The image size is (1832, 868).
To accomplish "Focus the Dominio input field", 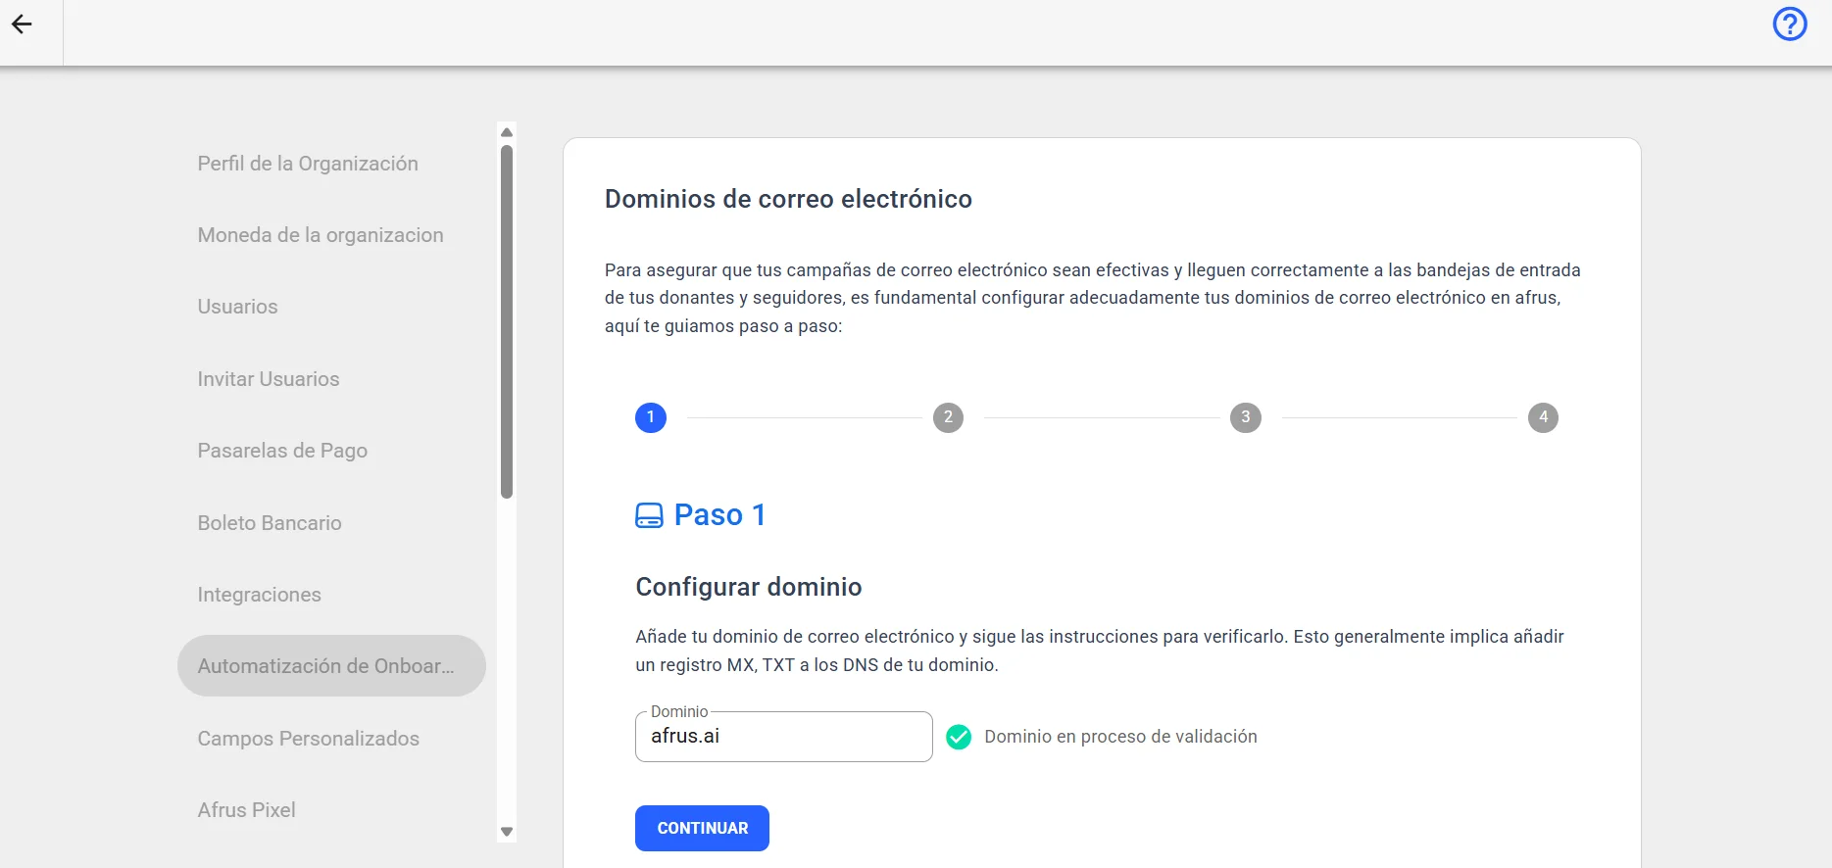I will tap(784, 737).
